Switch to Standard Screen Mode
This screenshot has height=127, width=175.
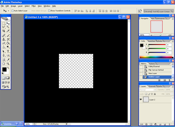coord(3,82)
